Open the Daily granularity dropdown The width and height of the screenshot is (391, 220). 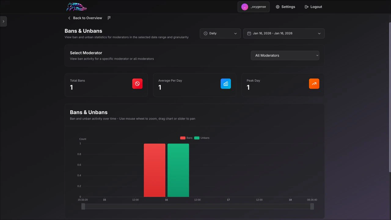(x=220, y=33)
